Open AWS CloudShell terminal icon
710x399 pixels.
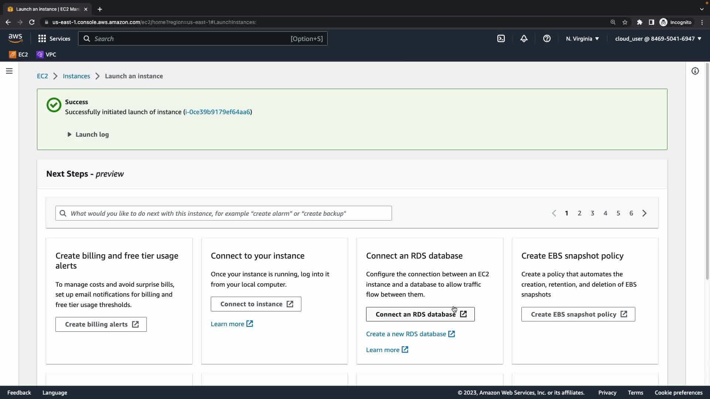[501, 38]
